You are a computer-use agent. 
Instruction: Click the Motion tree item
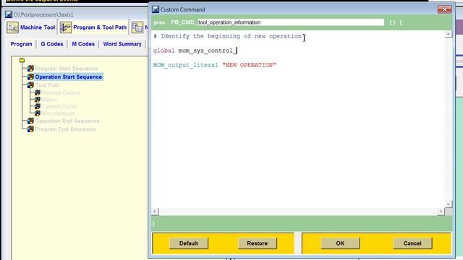pyautogui.click(x=49, y=100)
